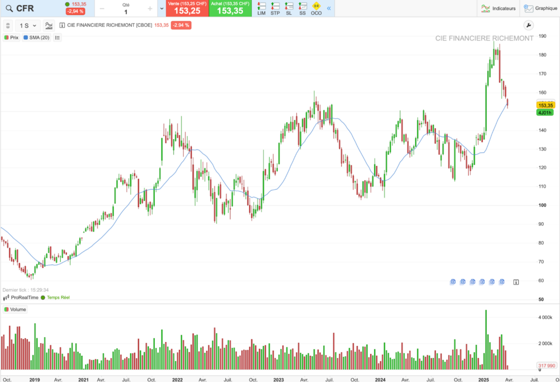Open the leftmost blue event document icon

tap(453, 282)
